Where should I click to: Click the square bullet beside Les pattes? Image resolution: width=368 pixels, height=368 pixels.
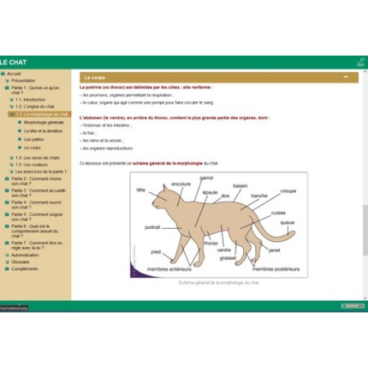coord(20,139)
